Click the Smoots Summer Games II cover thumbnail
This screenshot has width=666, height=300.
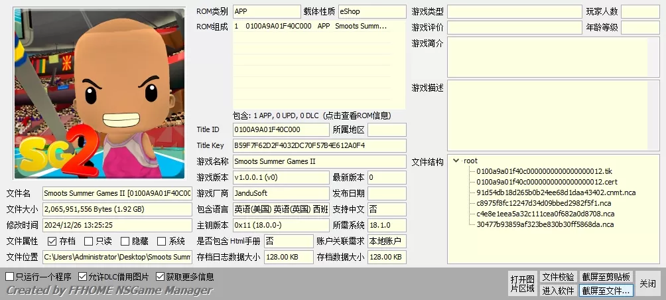100,93
